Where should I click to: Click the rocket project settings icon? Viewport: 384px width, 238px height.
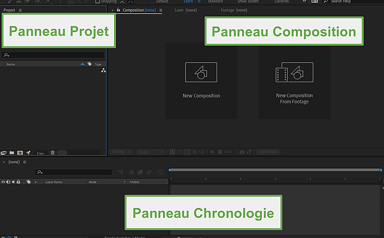click(x=28, y=152)
